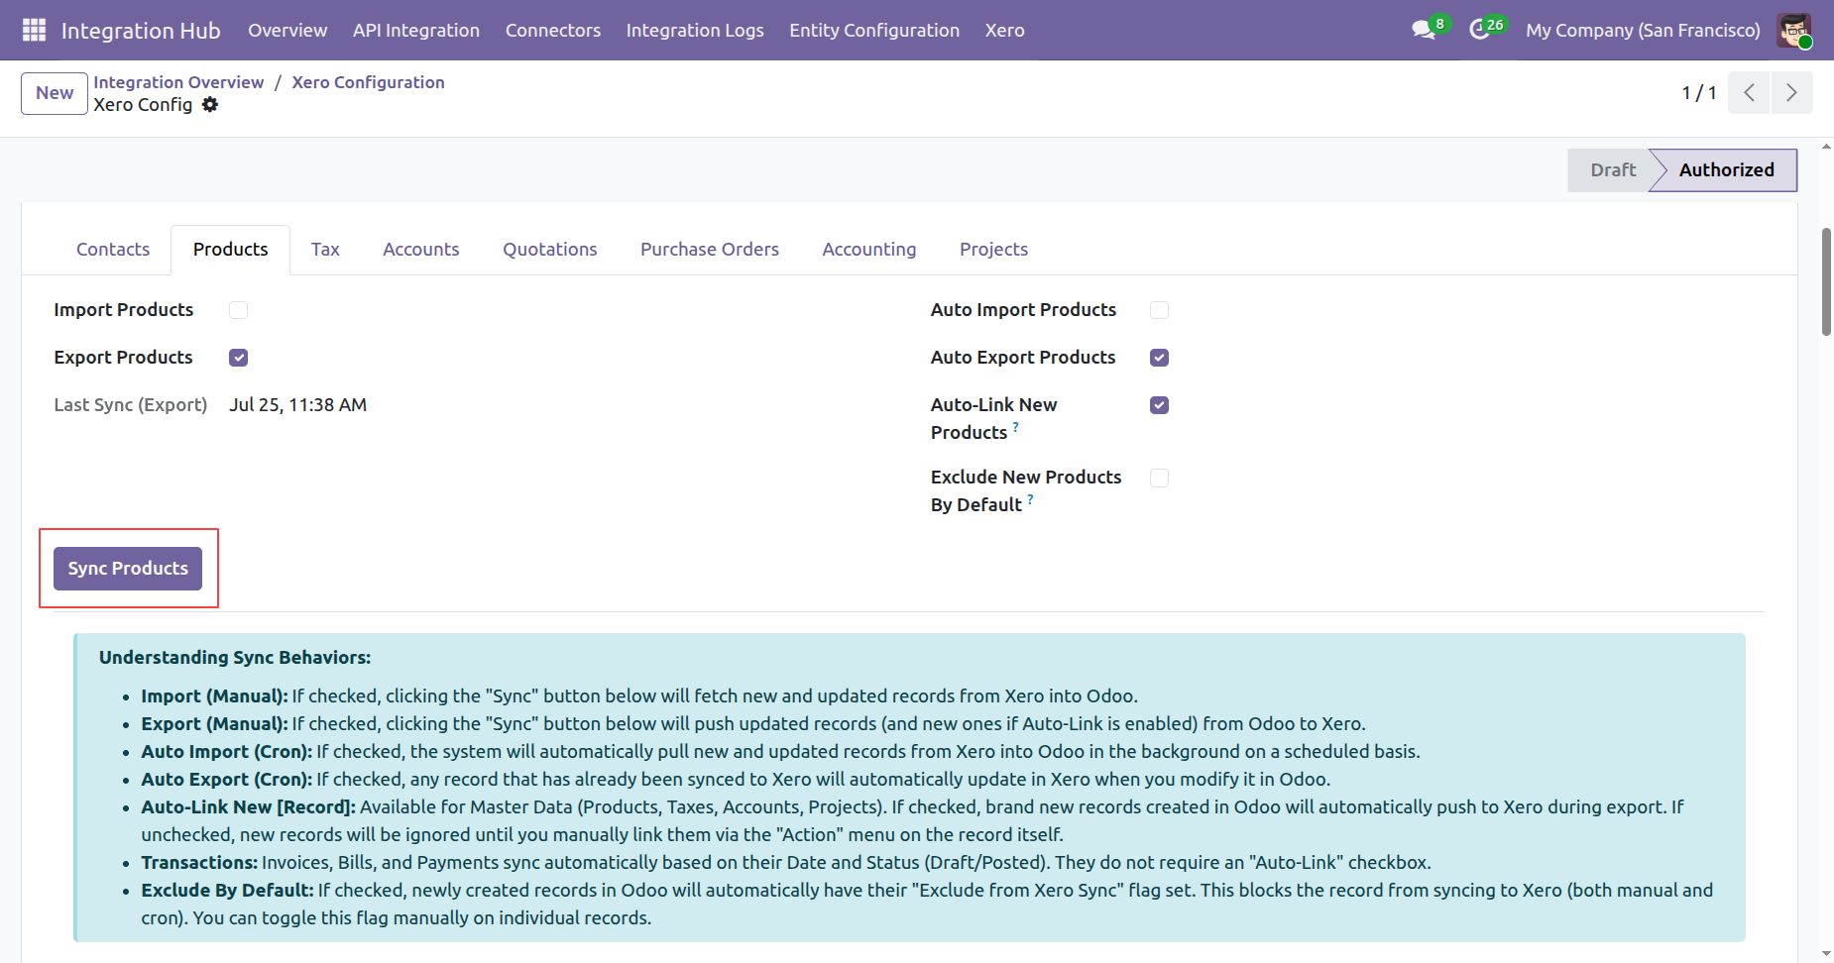Open the Projects tab
This screenshot has width=1834, height=963.
(993, 250)
